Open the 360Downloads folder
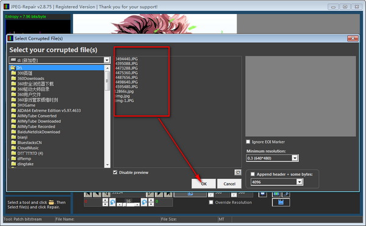 click(30, 79)
